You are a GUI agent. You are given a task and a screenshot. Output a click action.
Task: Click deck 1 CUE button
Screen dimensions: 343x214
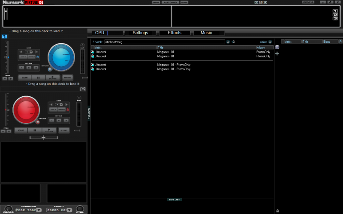[x=24, y=77]
